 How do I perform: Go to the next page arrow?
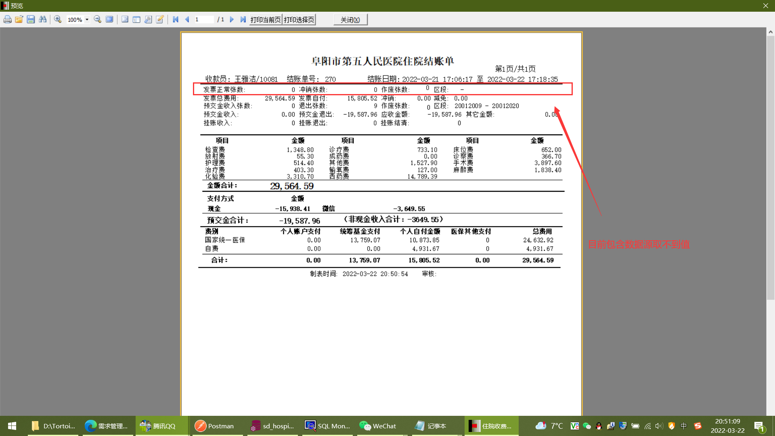click(232, 19)
